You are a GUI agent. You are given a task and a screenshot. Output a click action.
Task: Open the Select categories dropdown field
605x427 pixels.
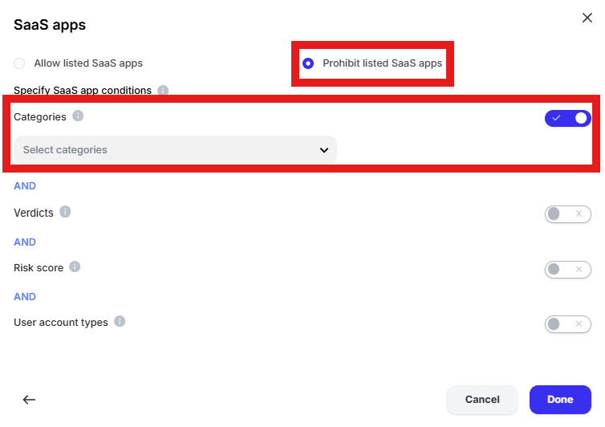pos(175,150)
